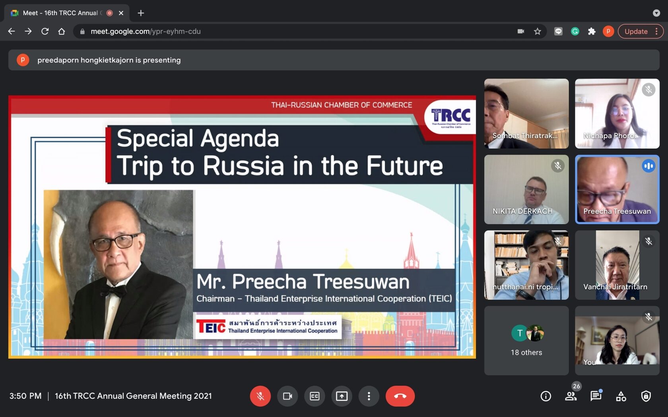Select your own video tile
Viewport: 668px width, 417px height.
coord(617,340)
